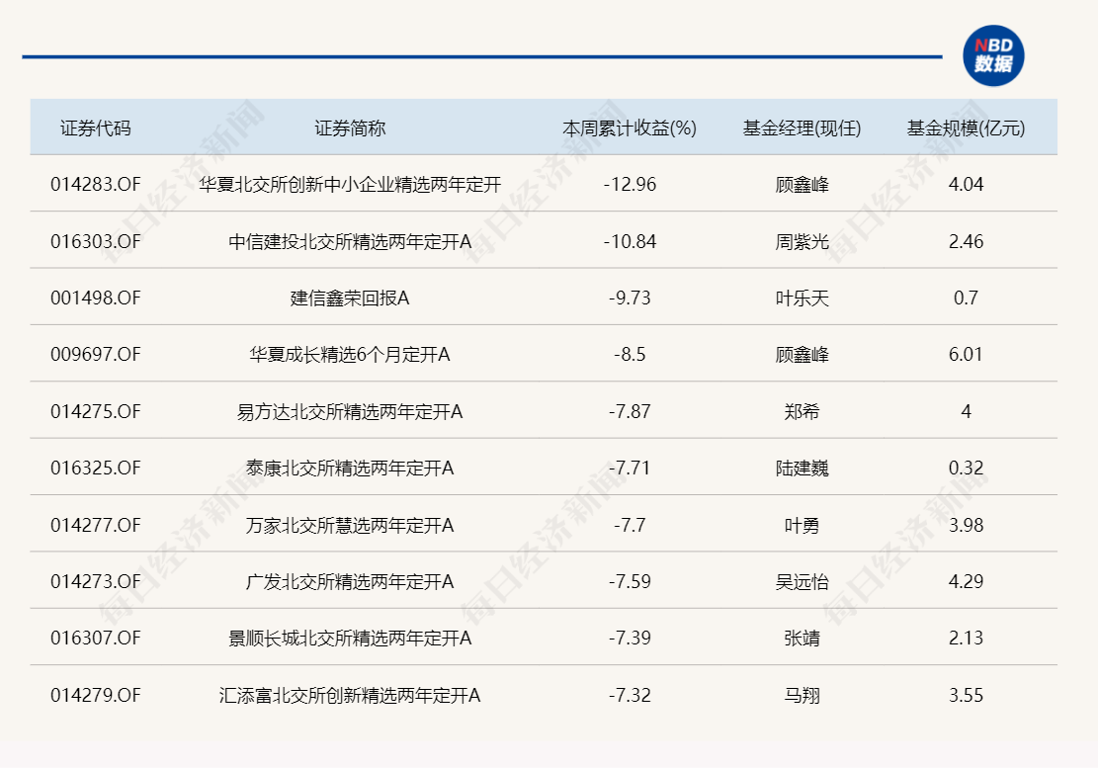This screenshot has height=768, width=1098.
Task: Click fund name 华夏北交所创新中小企业精选两年定开
Action: [x=350, y=184]
